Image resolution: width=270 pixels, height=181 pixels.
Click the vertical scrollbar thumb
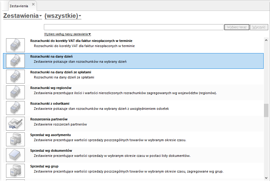(266, 110)
